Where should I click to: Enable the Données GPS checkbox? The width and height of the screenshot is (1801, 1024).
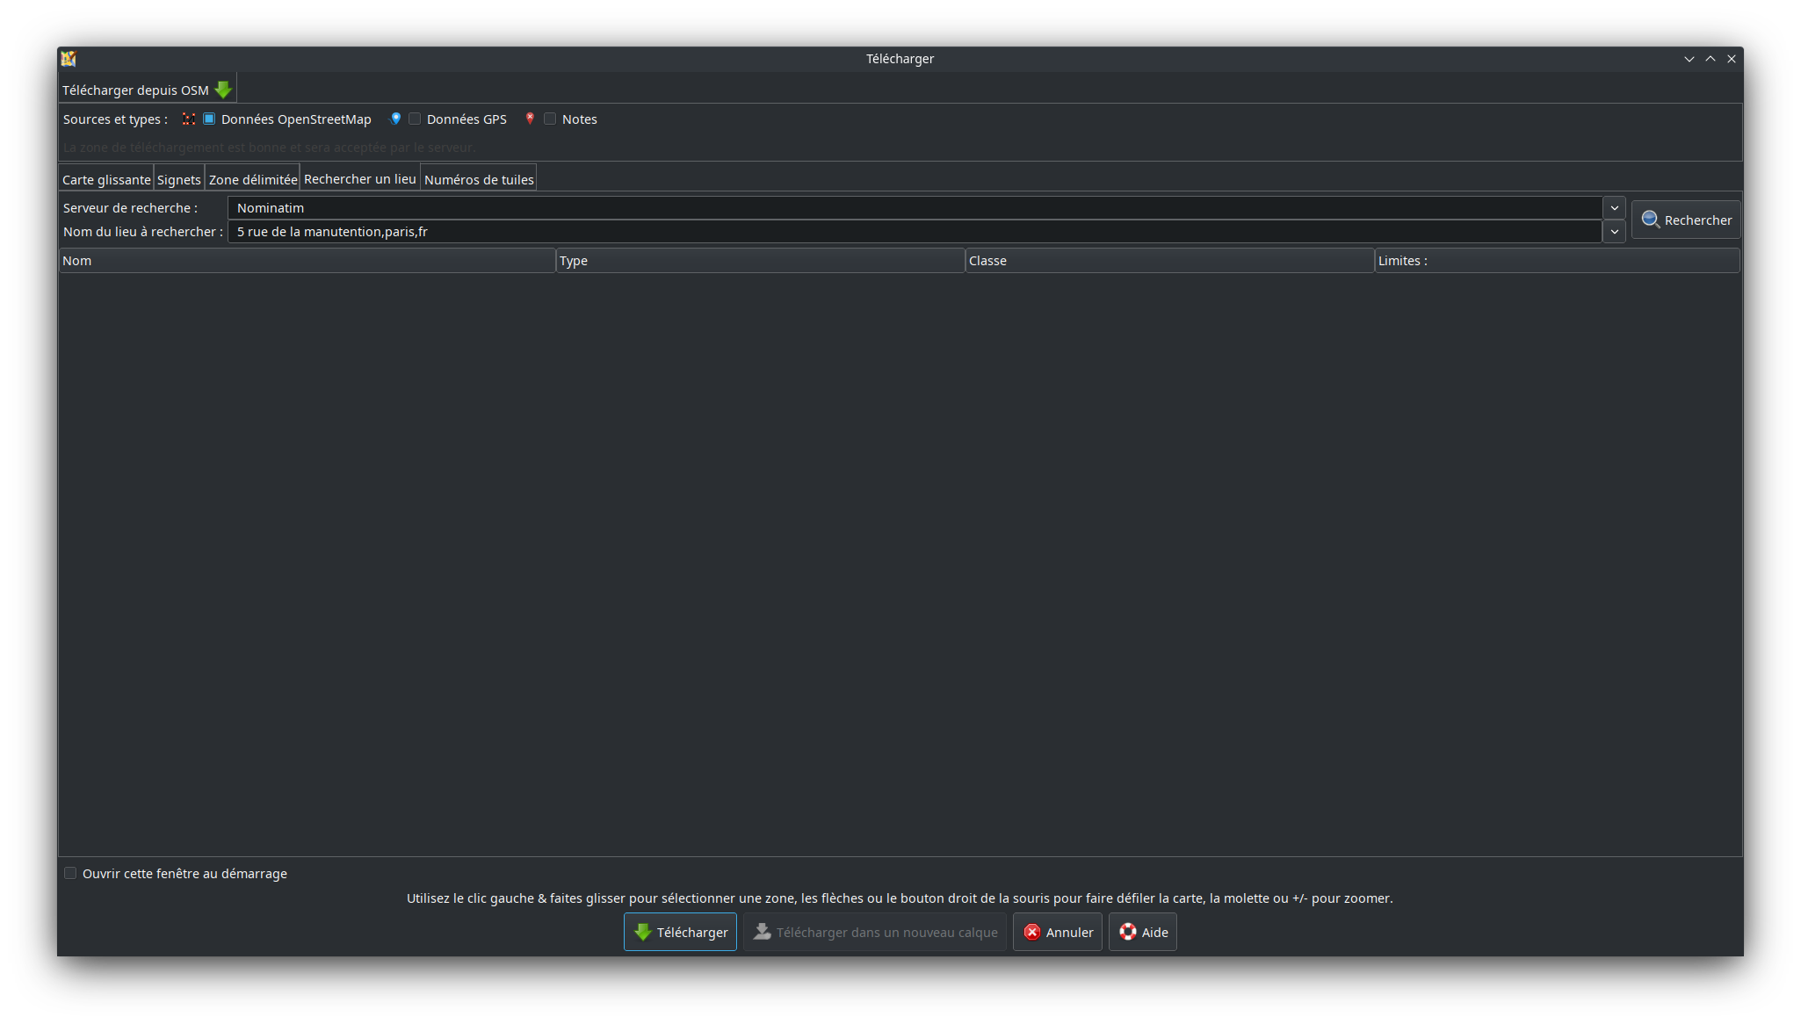(415, 119)
